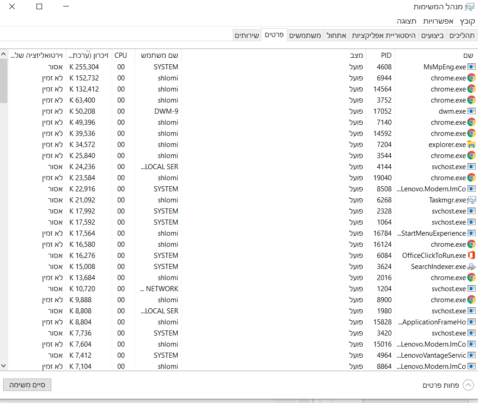Click Chrome icon for PID 3544
Image resolution: width=478 pixels, height=403 pixels.
point(471,156)
